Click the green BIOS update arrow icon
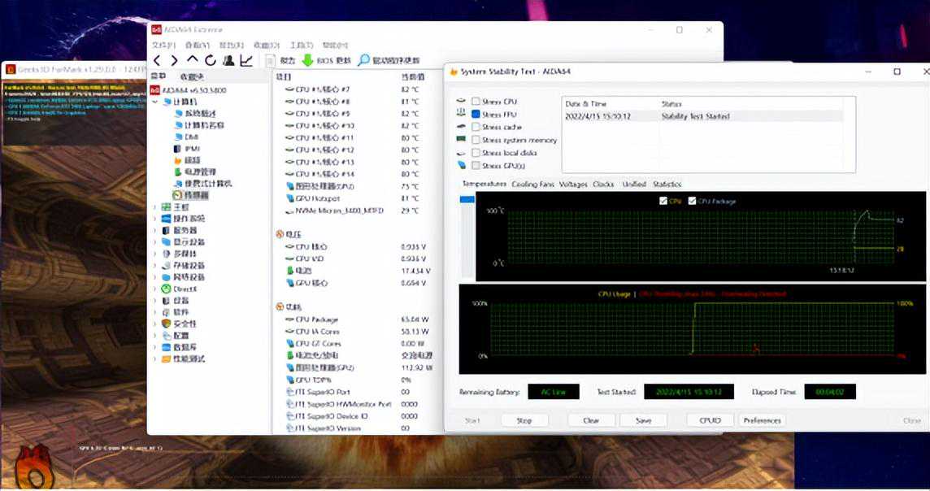The height and width of the screenshot is (491, 930). pos(307,60)
